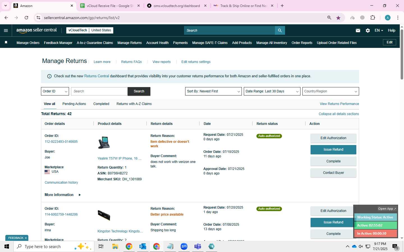Open the messages envelope icon
The width and height of the screenshot is (404, 252).
(358, 31)
